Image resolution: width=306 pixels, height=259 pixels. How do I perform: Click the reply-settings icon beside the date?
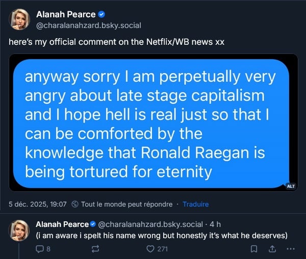coord(75,204)
